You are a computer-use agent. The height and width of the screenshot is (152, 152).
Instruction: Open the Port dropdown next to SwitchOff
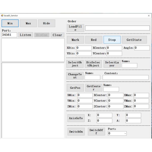(117, 133)
